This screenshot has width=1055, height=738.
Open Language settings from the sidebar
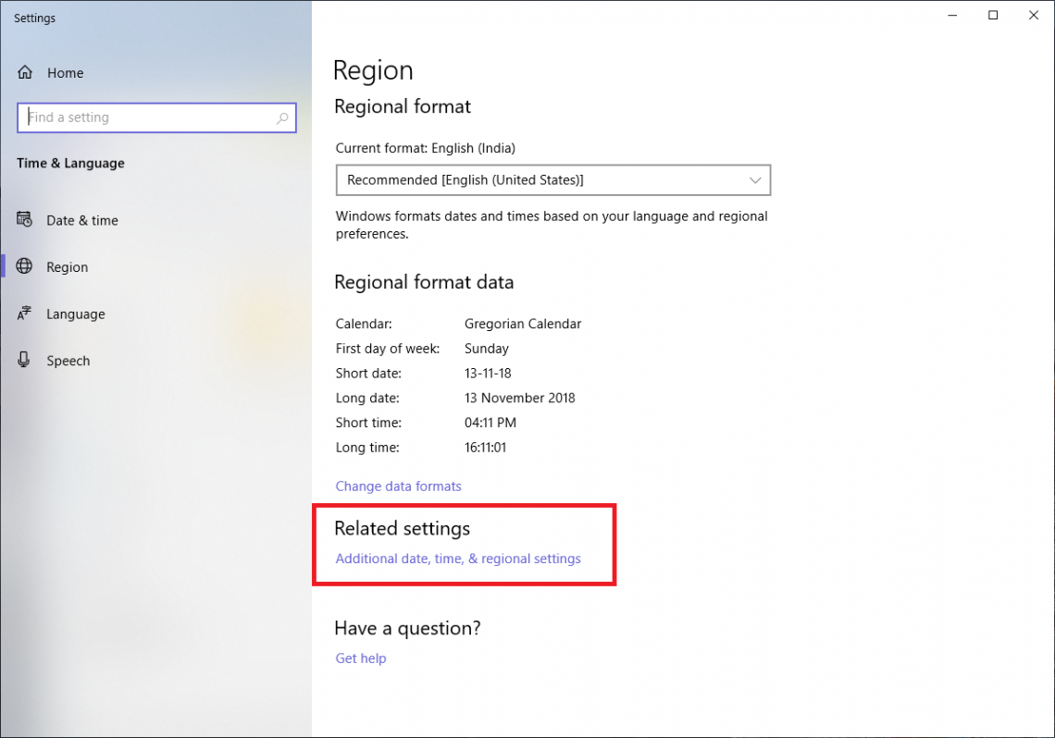75,314
